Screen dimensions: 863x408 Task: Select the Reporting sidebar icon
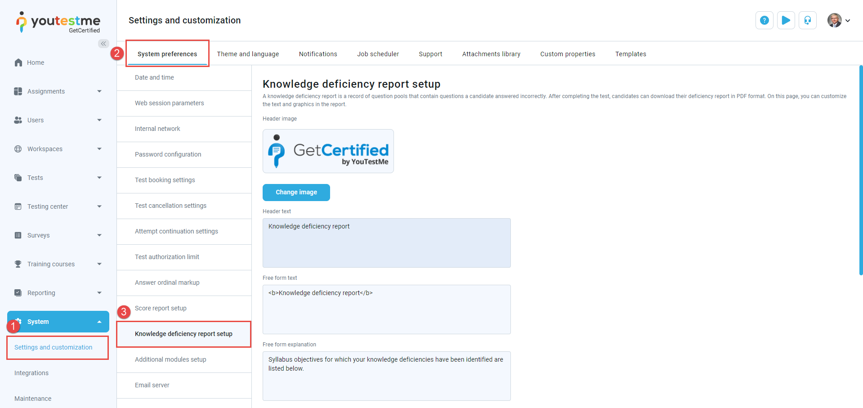18,293
